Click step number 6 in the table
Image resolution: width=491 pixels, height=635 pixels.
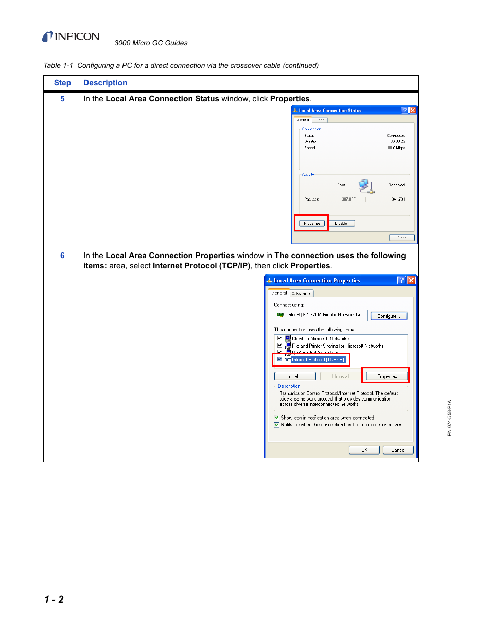tap(63, 256)
